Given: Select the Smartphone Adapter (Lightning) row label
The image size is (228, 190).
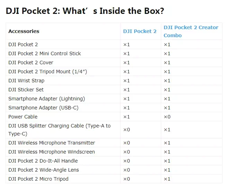Looking at the screenshot, I should [x=46, y=99].
